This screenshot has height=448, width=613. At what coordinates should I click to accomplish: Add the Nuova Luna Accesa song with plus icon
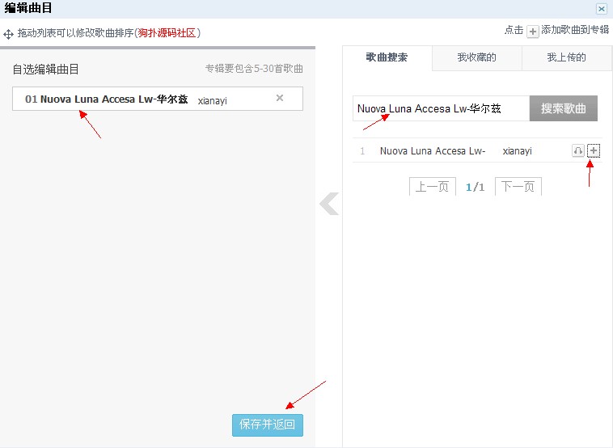coord(594,150)
